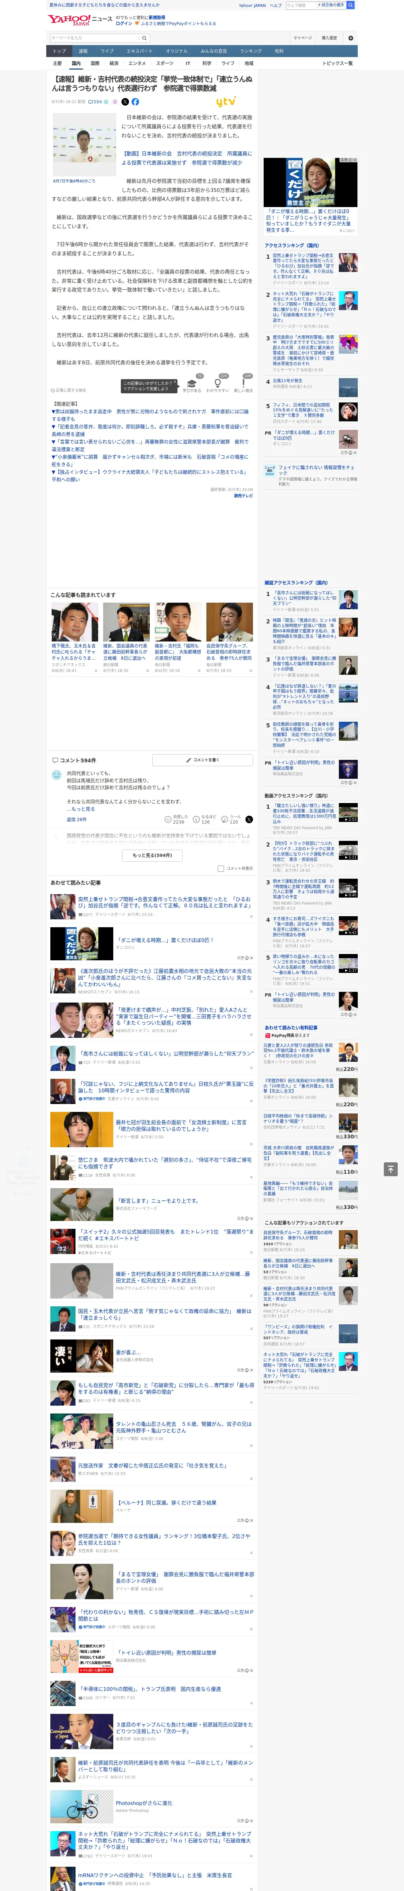Click the commenter avatar icon
The width and height of the screenshot is (404, 1891).
tap(56, 775)
